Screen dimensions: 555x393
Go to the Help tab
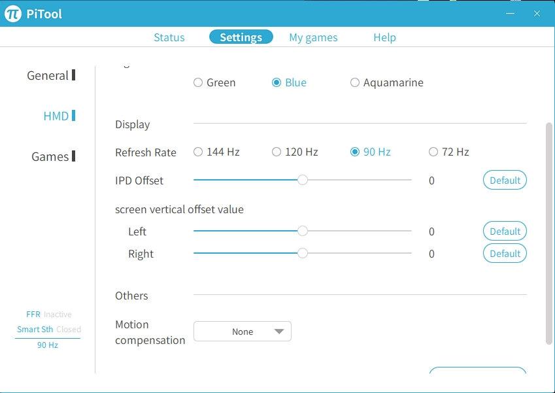[384, 37]
